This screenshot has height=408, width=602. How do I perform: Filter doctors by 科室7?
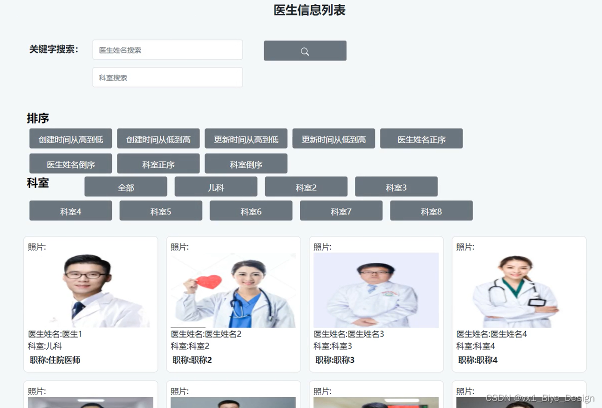[x=341, y=210]
